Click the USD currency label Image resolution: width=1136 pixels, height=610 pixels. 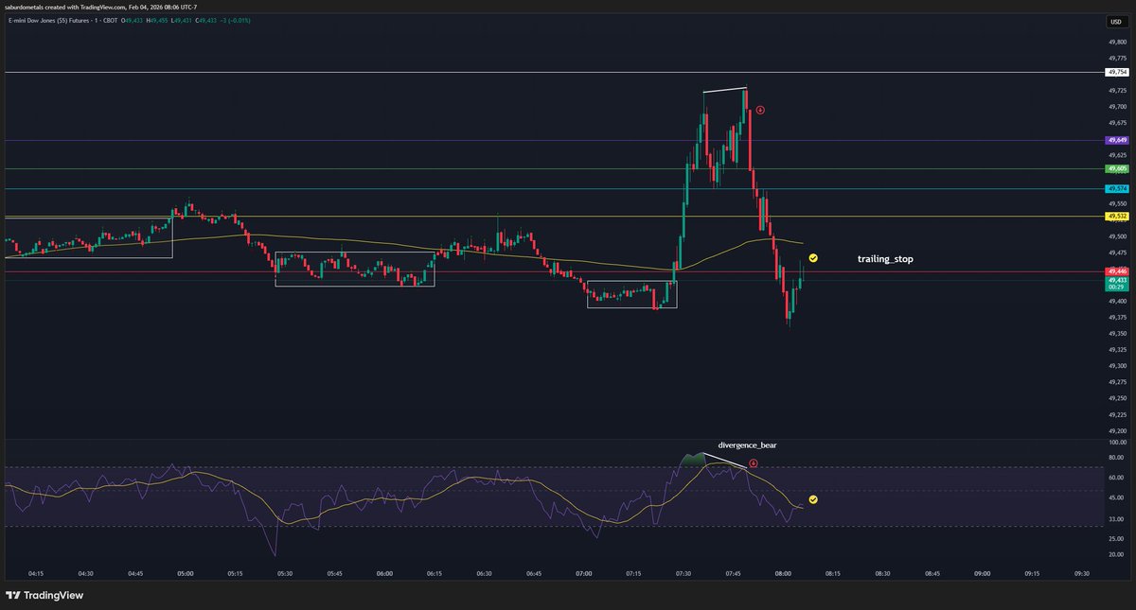tap(1116, 21)
